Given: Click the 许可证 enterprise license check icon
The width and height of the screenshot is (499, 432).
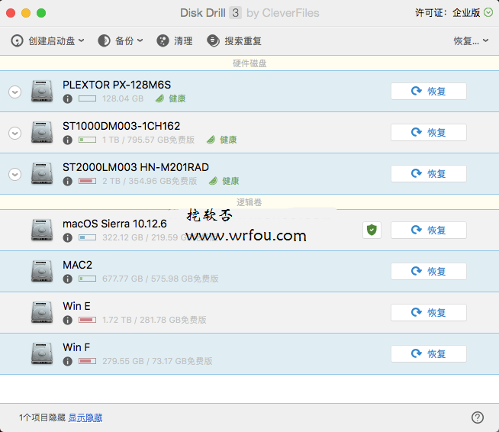Looking at the screenshot, I should pyautogui.click(x=488, y=12).
